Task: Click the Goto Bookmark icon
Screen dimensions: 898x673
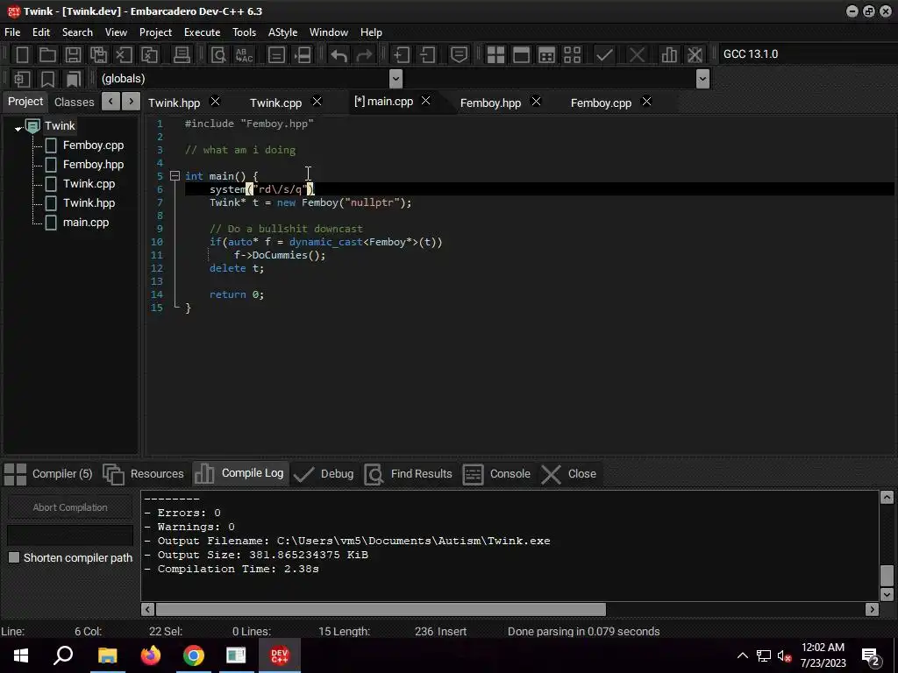Action: point(74,79)
